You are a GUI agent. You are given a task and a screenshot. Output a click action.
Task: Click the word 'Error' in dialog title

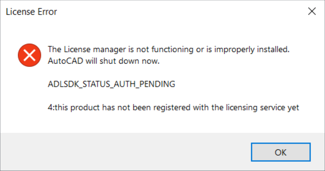coord(48,12)
